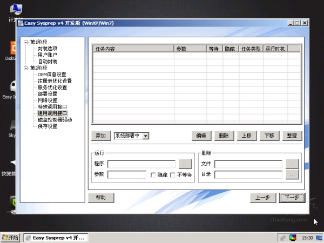Click the 编辑 button
This screenshot has height=243, width=324.
coord(201,136)
